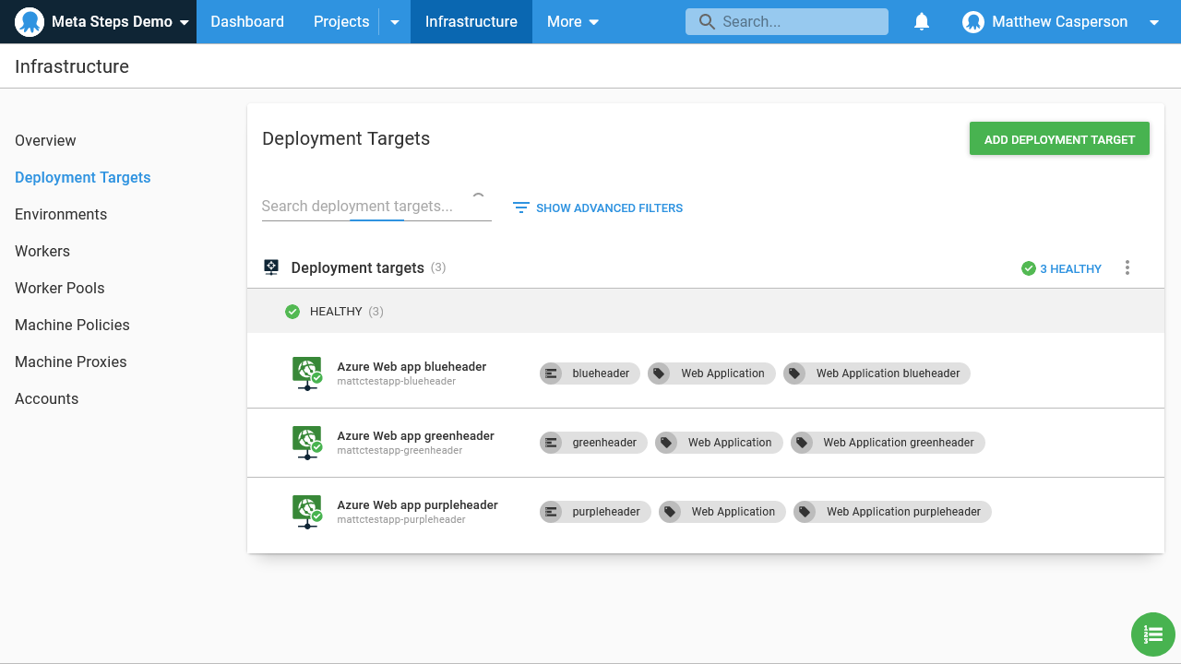The height and width of the screenshot is (664, 1181).
Task: Click the Search deployment targets field
Action: pos(364,207)
